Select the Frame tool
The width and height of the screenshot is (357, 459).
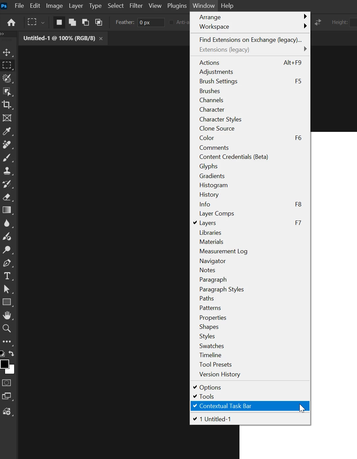point(7,118)
